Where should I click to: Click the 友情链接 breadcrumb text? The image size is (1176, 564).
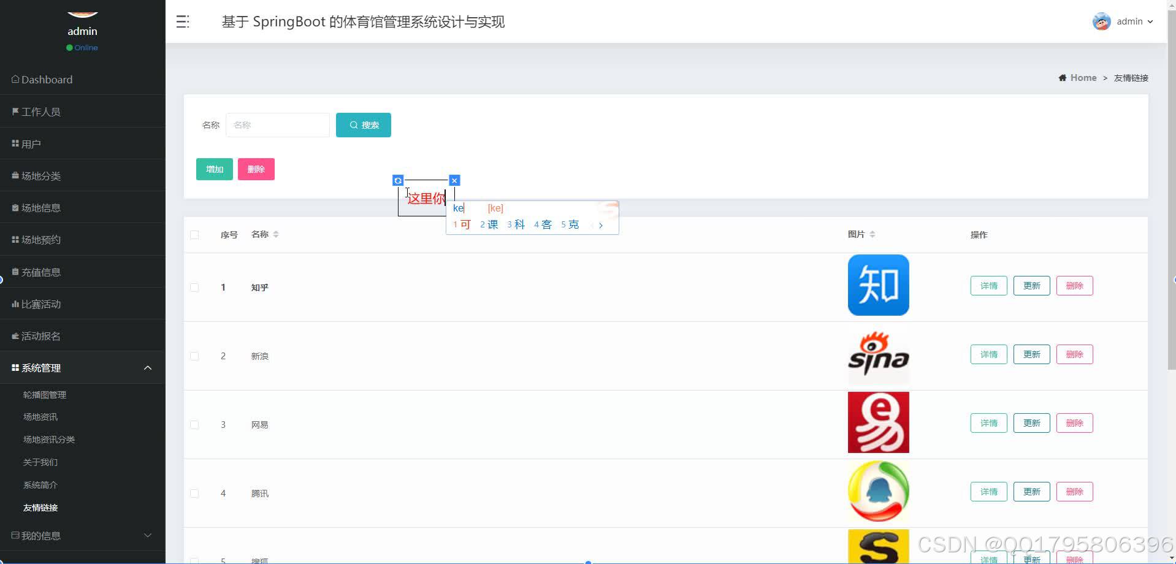1131,78
